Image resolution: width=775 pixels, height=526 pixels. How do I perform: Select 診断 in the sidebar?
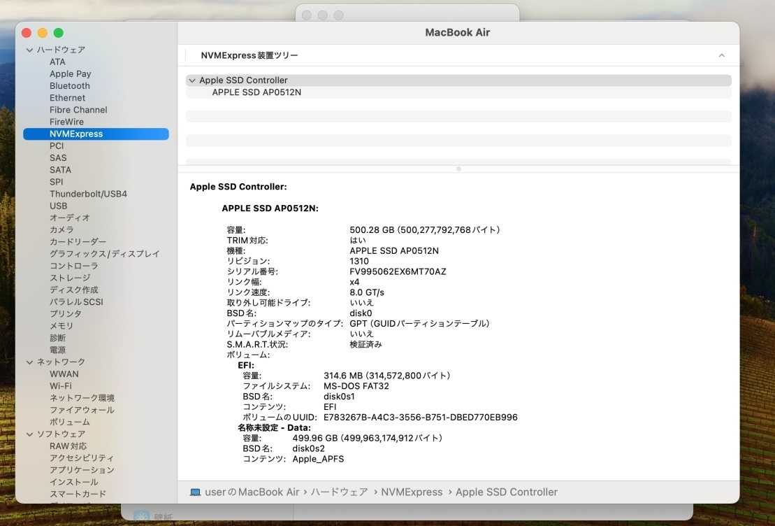coord(57,338)
